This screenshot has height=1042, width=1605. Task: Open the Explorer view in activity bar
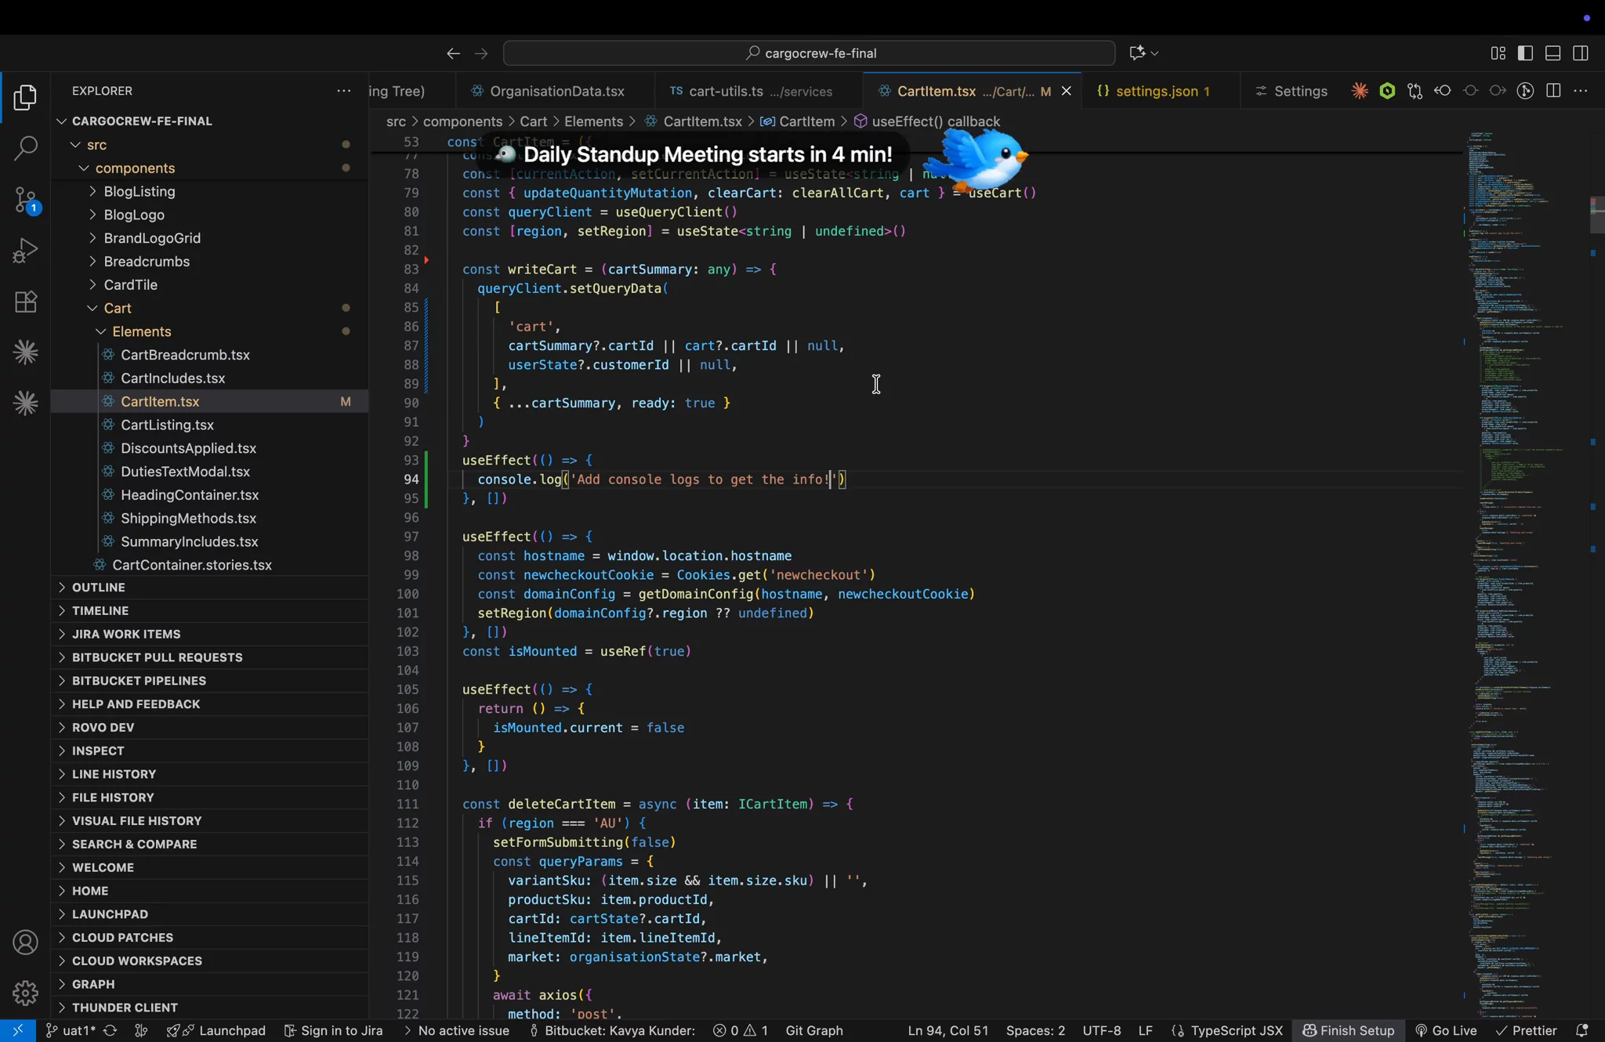click(25, 98)
